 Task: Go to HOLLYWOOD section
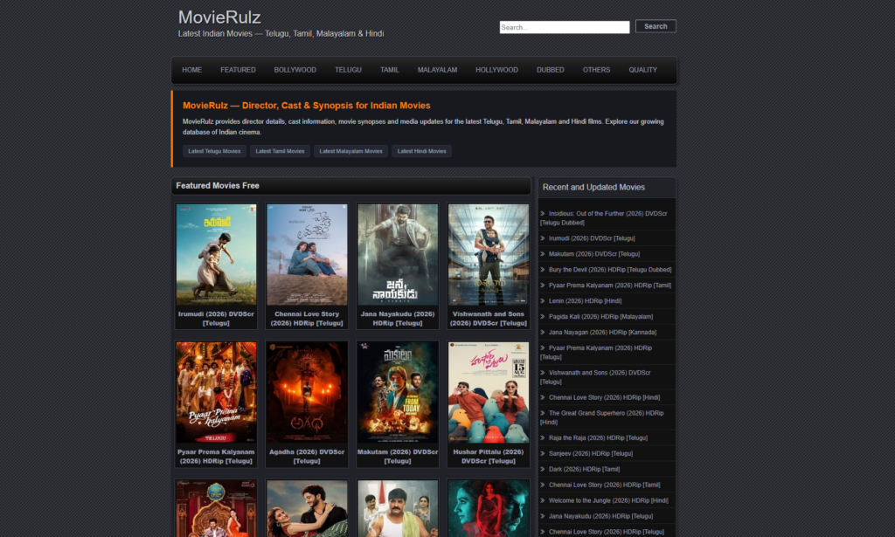click(496, 70)
